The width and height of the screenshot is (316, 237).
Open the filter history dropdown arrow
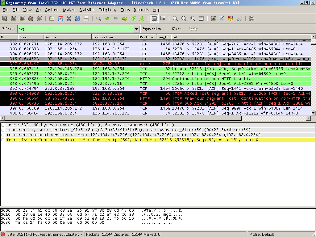point(136,29)
